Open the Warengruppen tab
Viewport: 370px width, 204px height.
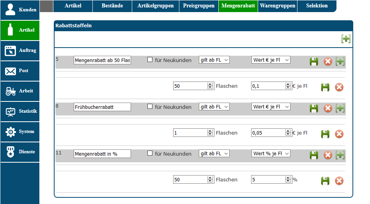pyautogui.click(x=277, y=6)
